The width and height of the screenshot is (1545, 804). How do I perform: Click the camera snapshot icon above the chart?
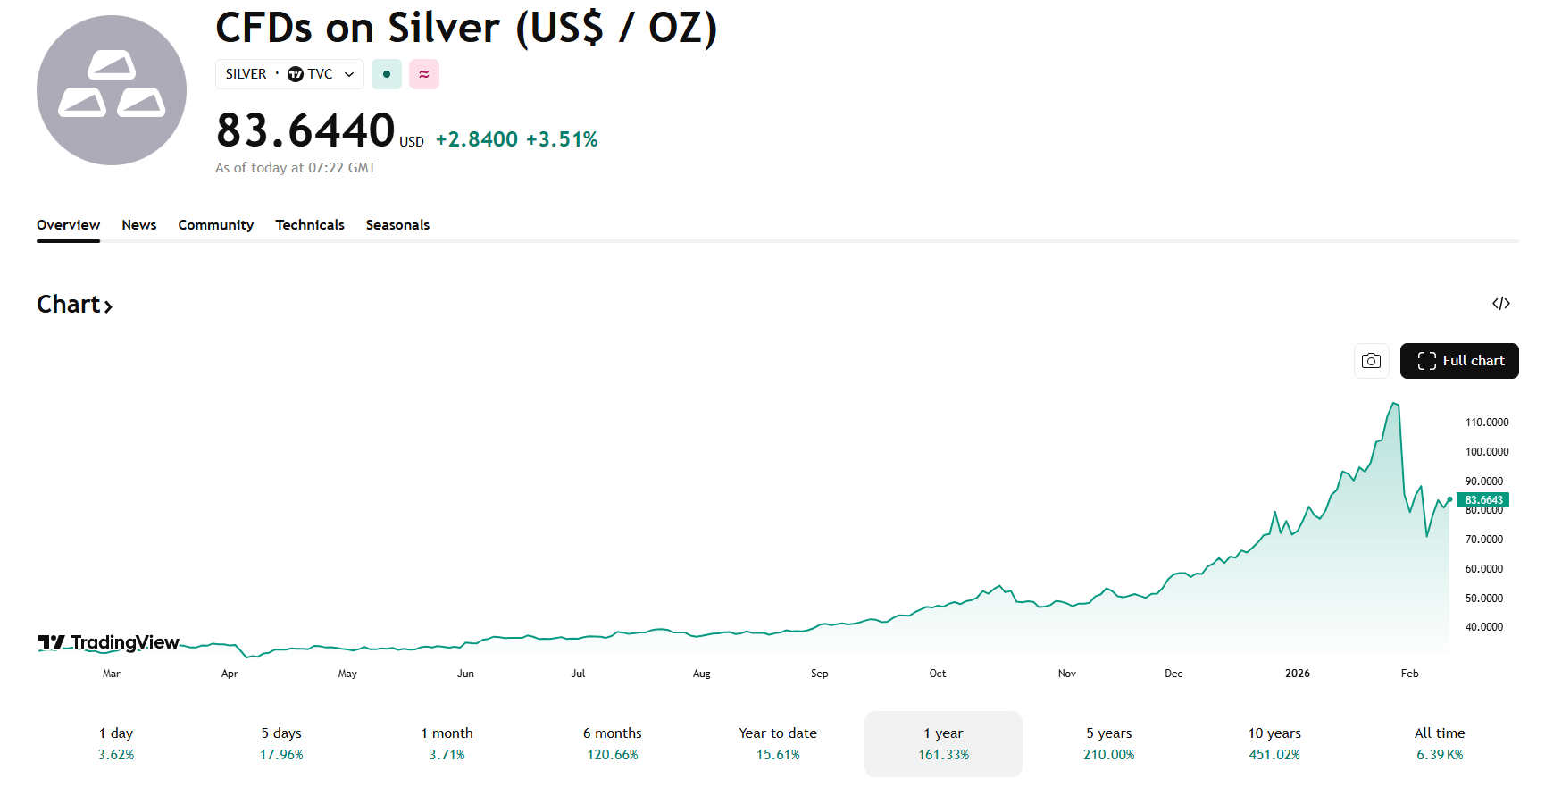1372,361
